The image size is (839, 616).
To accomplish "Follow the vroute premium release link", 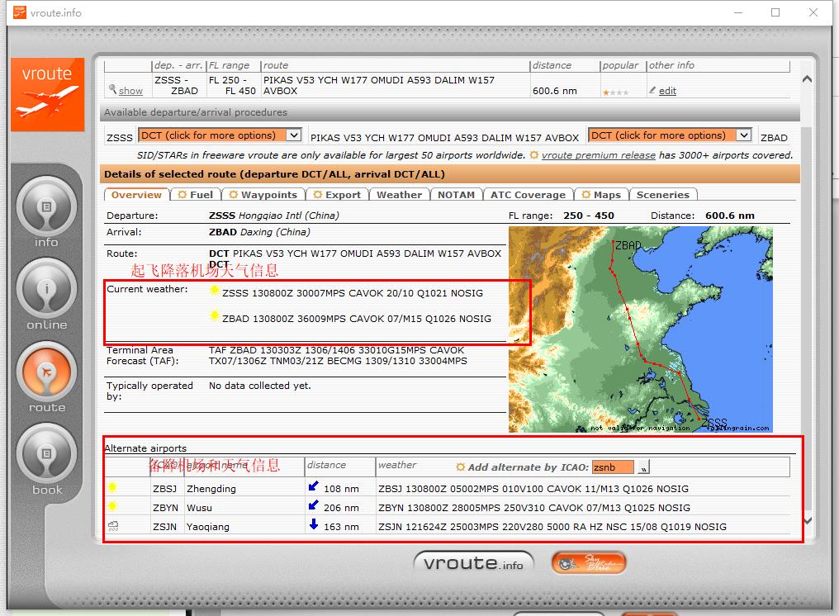I will pos(599,155).
